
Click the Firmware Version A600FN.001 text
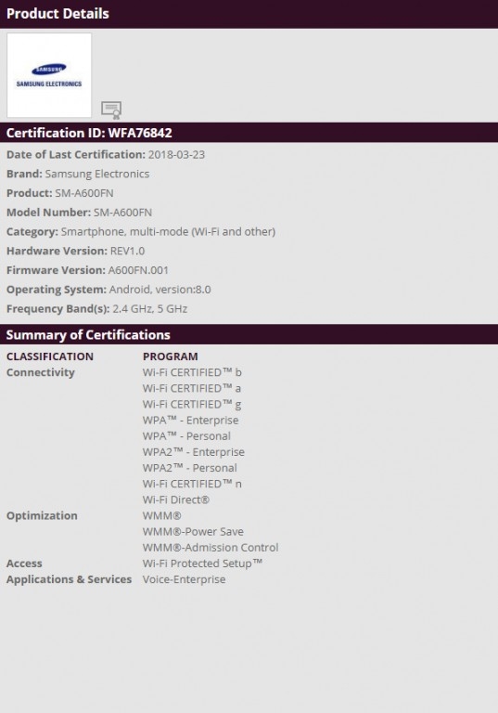[x=138, y=270]
